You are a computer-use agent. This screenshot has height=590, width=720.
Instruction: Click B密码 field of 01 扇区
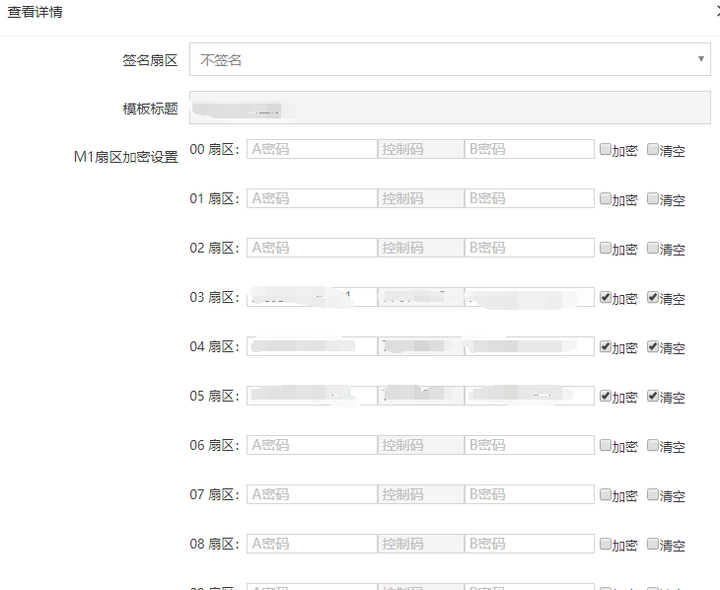tap(530, 198)
